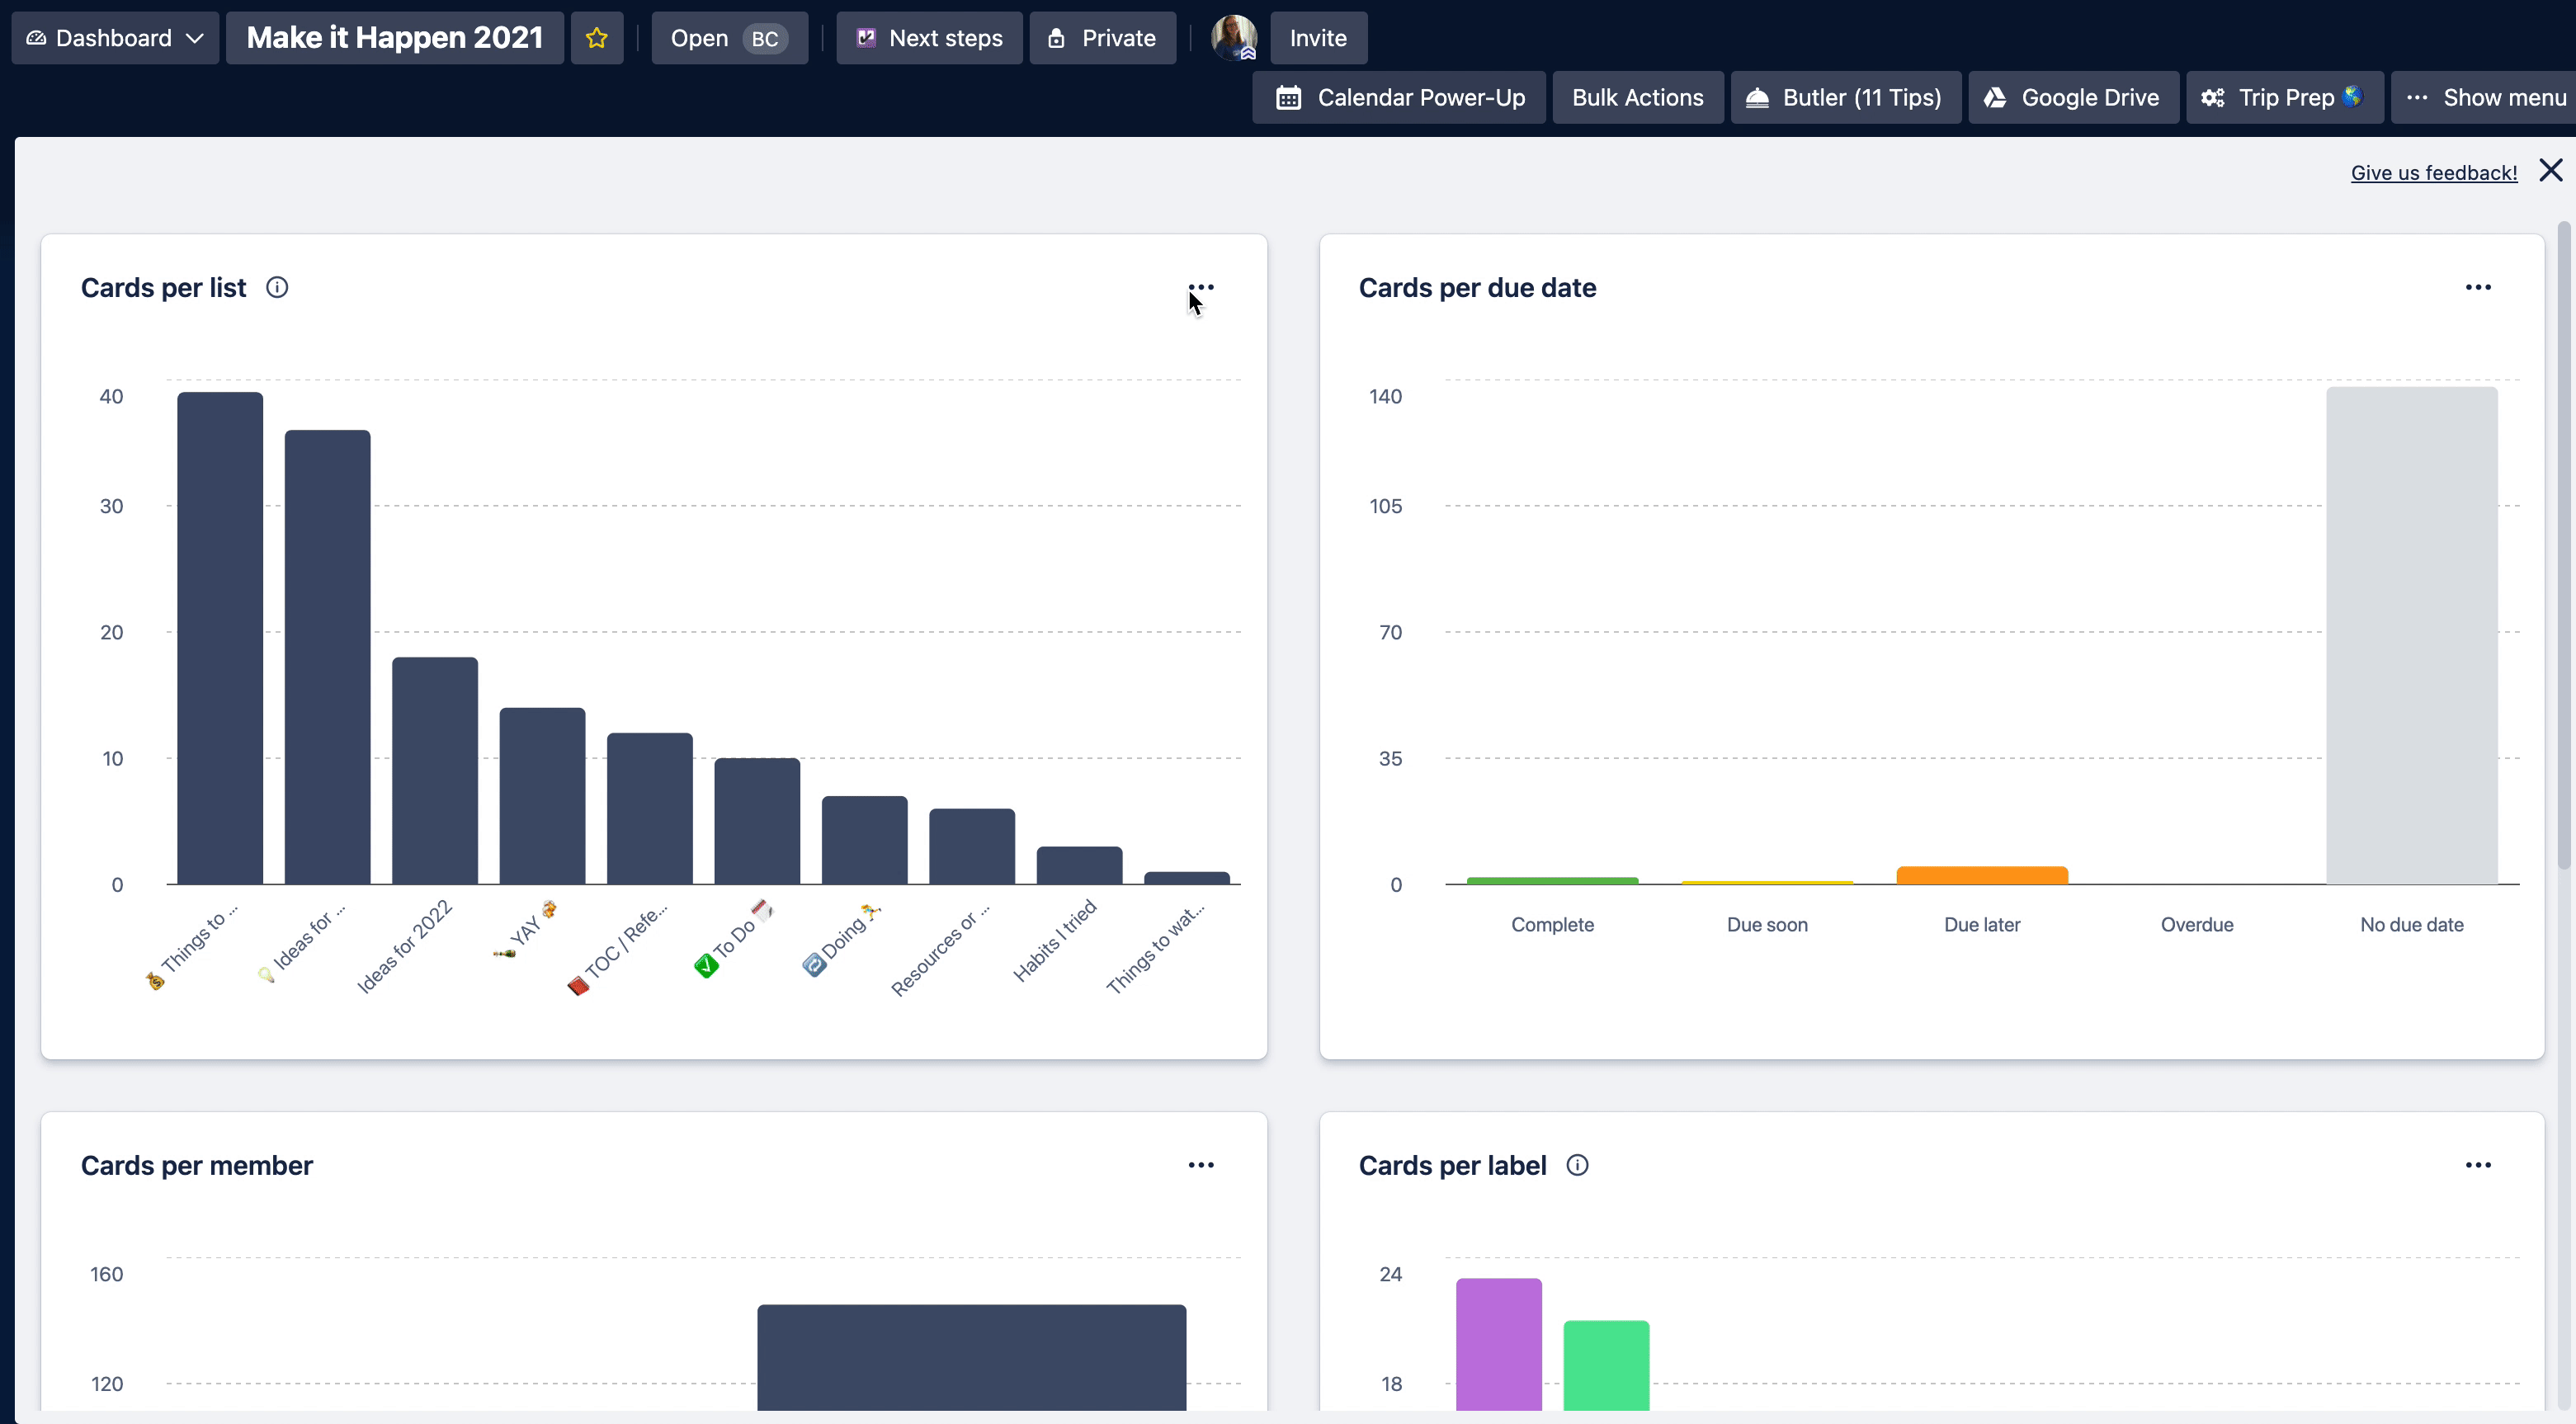Click the chevron next to Dashboard

195,38
